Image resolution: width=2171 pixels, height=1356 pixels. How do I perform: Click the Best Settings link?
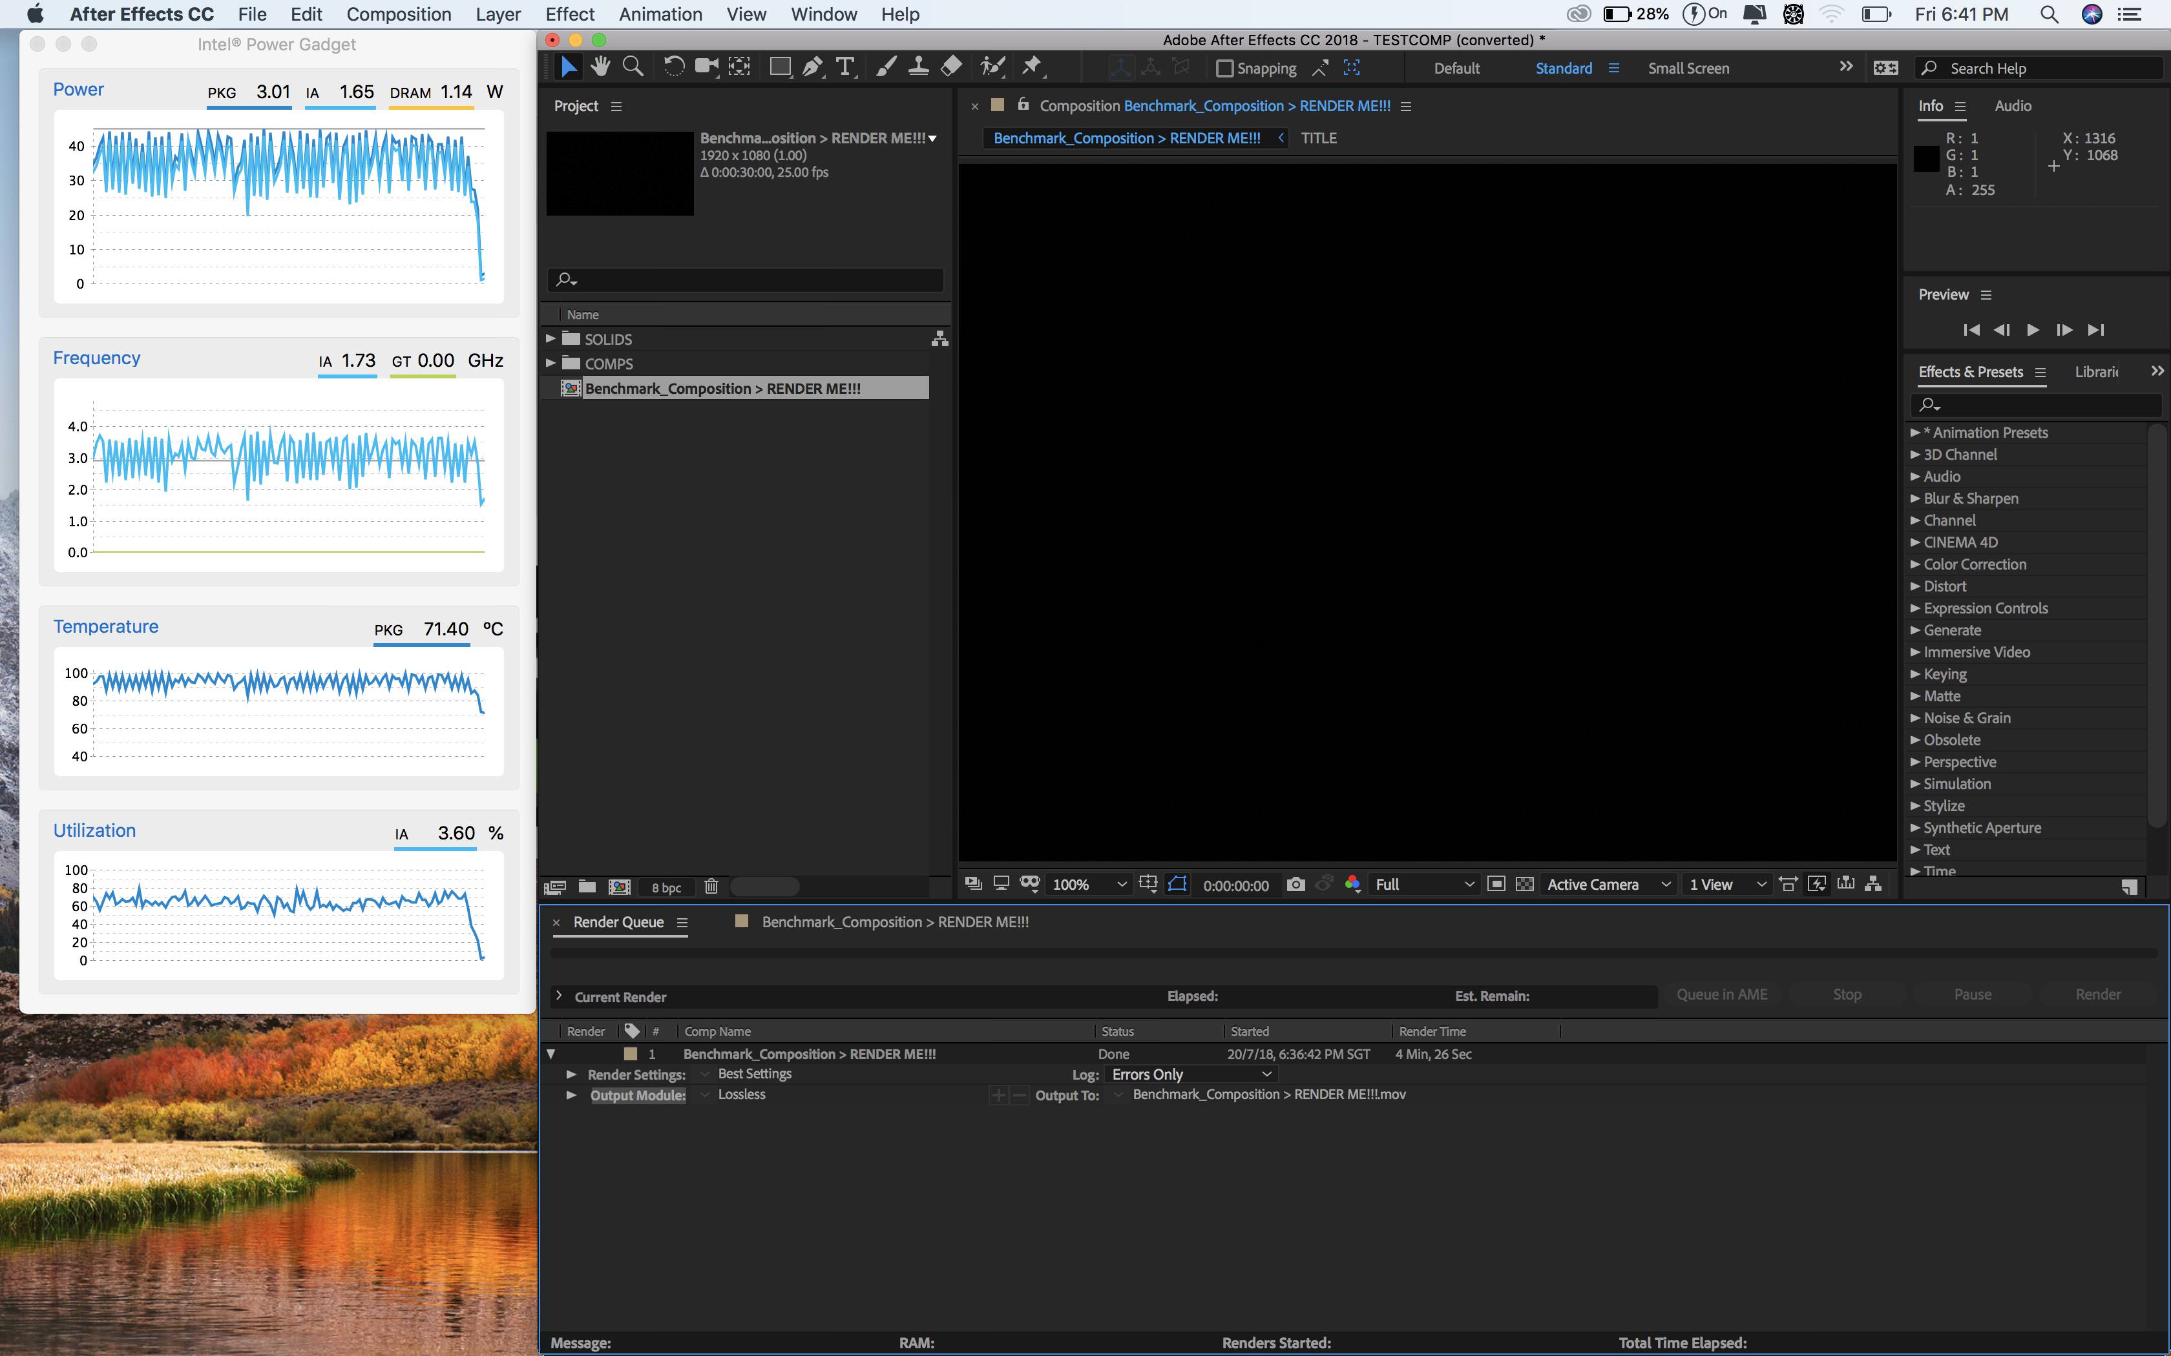755,1073
